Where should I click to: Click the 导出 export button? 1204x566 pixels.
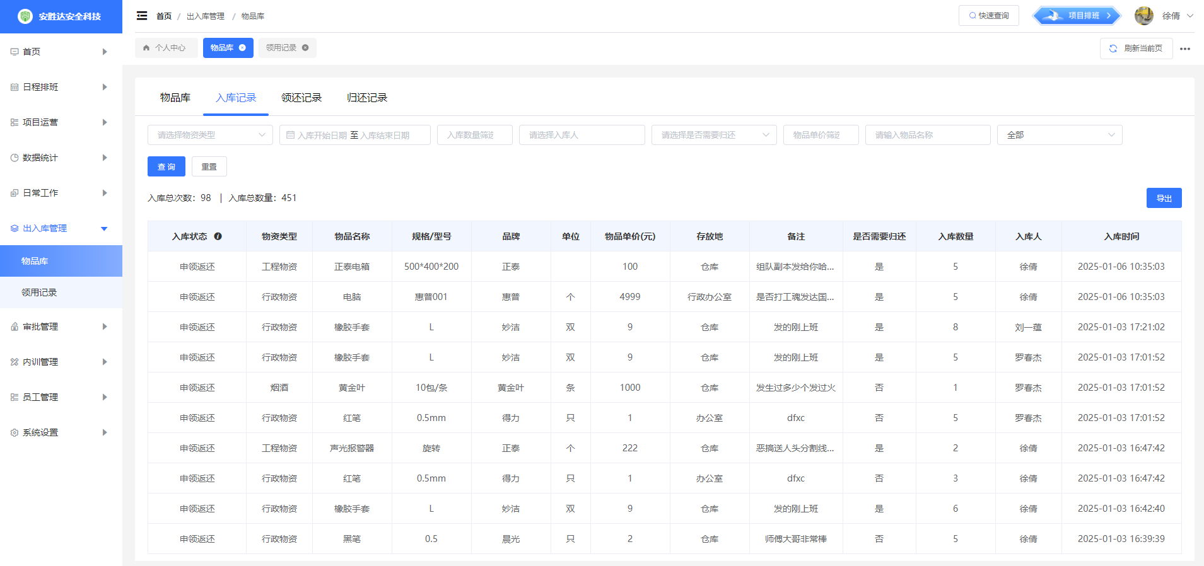pyautogui.click(x=1164, y=198)
